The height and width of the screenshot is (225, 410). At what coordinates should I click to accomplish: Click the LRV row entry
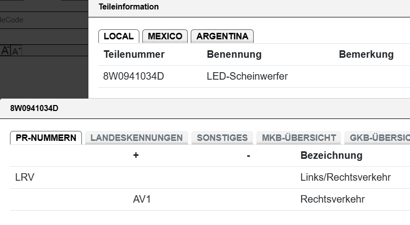[x=25, y=177]
